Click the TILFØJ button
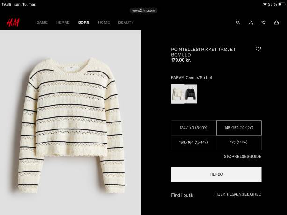 216,174
